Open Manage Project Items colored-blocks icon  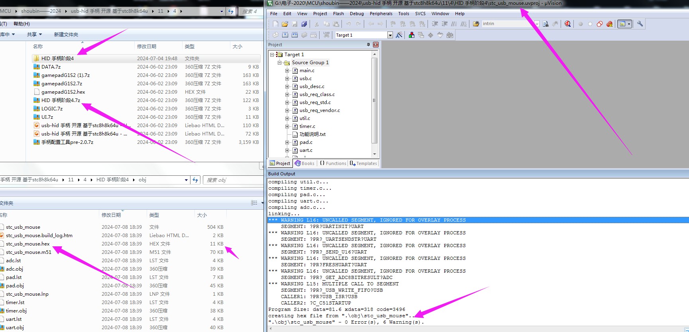pyautogui.click(x=412, y=35)
